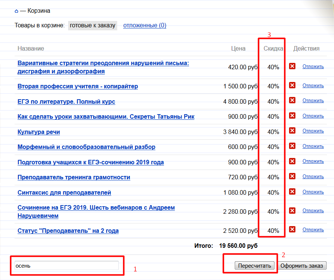Delete 'Подготовка учащихся к ЕГЭ-сочинению 2019 года'
Screen dimensions: 334x280
(292, 161)
